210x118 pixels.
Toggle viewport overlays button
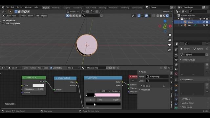point(146,16)
